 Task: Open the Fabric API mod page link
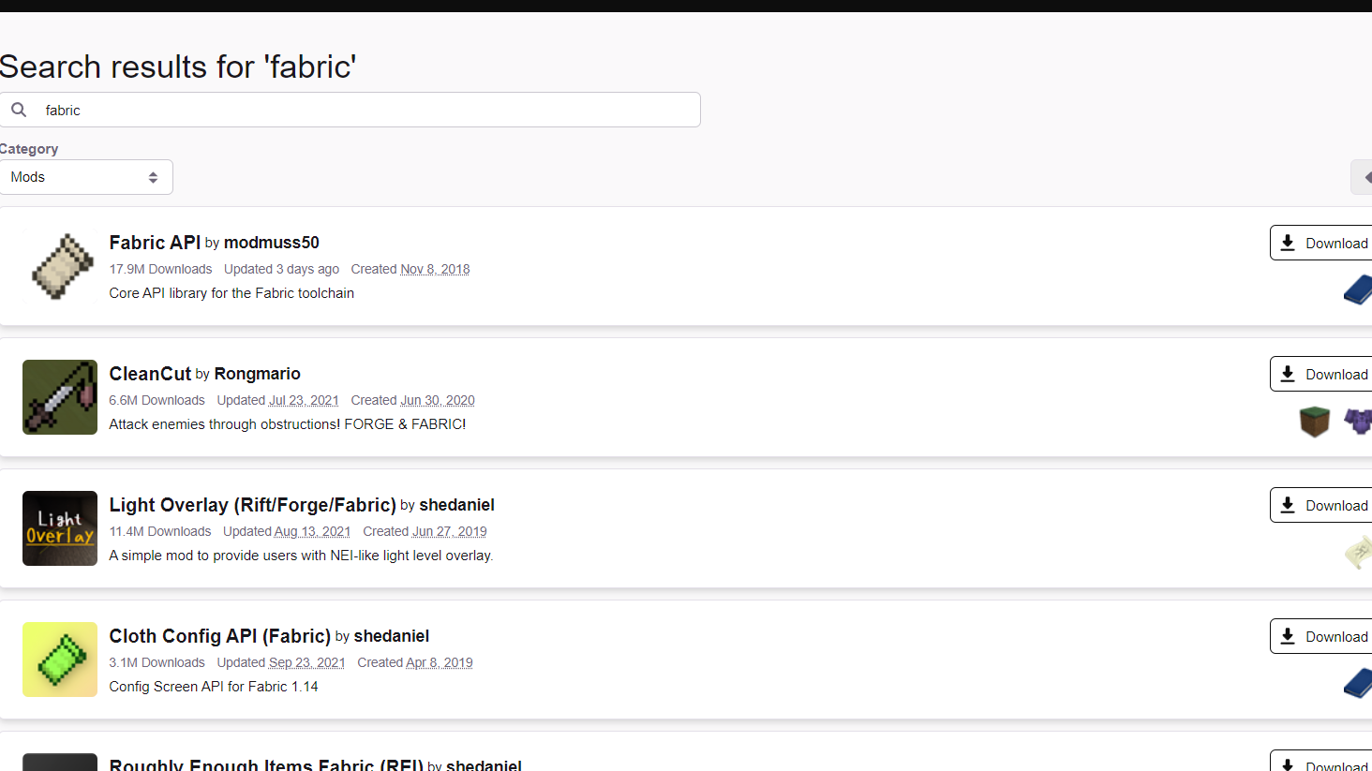(x=154, y=242)
